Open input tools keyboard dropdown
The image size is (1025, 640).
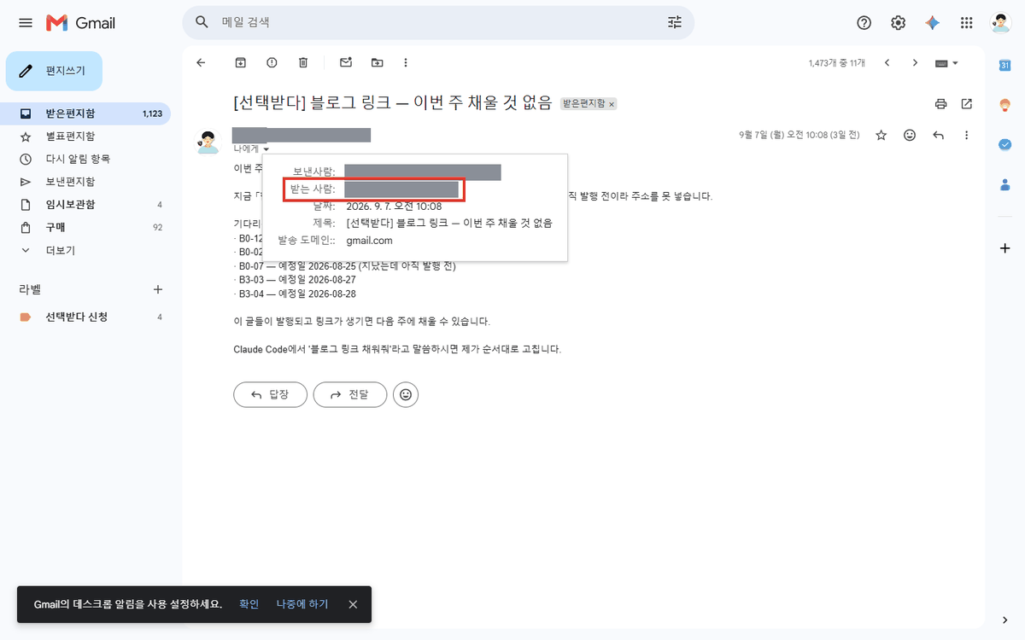point(946,63)
